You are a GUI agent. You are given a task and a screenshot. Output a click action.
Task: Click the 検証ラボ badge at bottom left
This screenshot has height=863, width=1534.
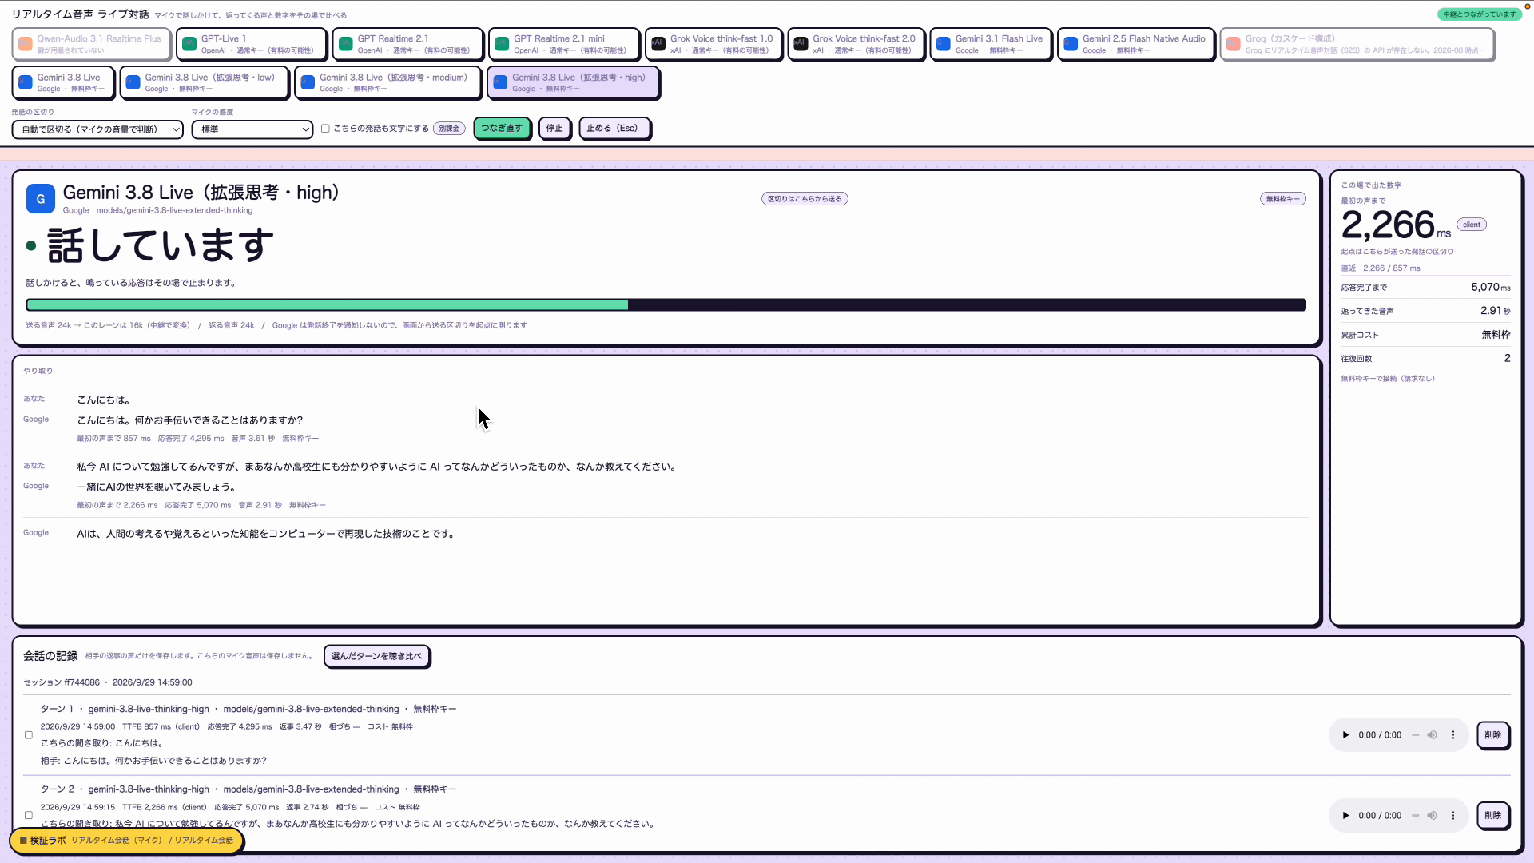click(x=126, y=841)
